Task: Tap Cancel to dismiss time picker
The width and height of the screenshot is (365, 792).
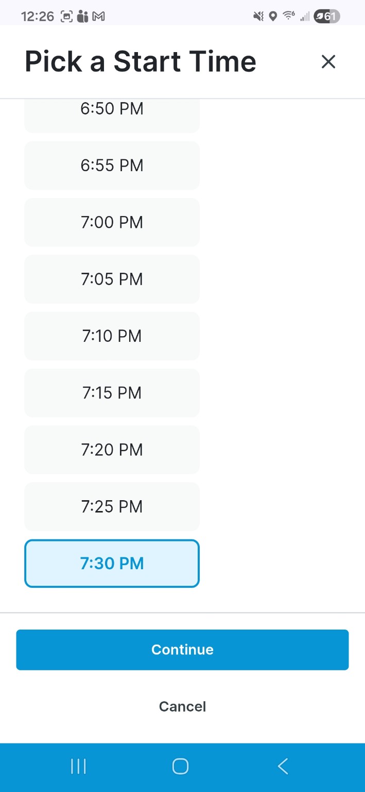Action: (182, 706)
